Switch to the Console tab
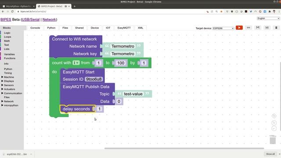 (35, 28)
